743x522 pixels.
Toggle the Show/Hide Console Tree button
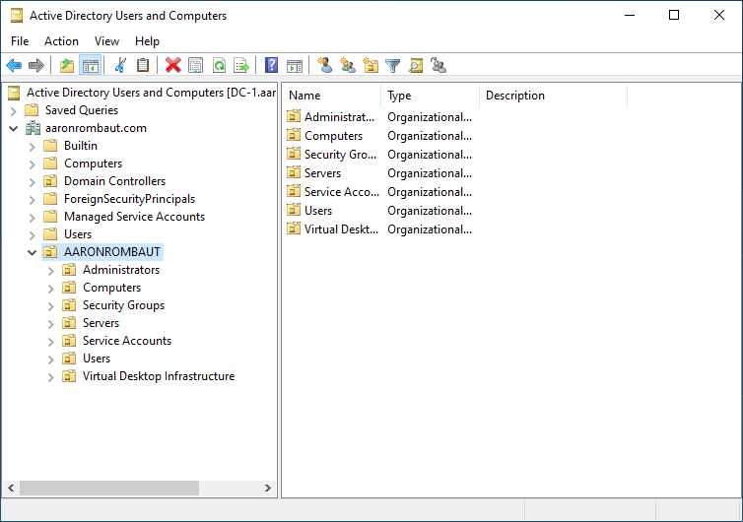90,66
